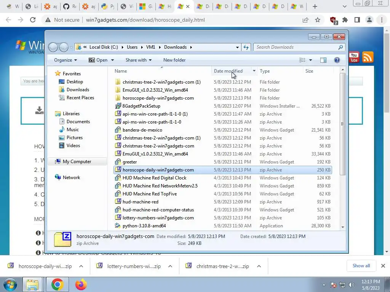Expand lottery-numbers download options chevron
This screenshot has width=390, height=292.
(x=170, y=266)
